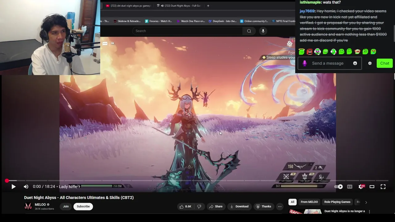Switch to 'cbt duel night abyss pc gameplay' tab

(x=128, y=6)
